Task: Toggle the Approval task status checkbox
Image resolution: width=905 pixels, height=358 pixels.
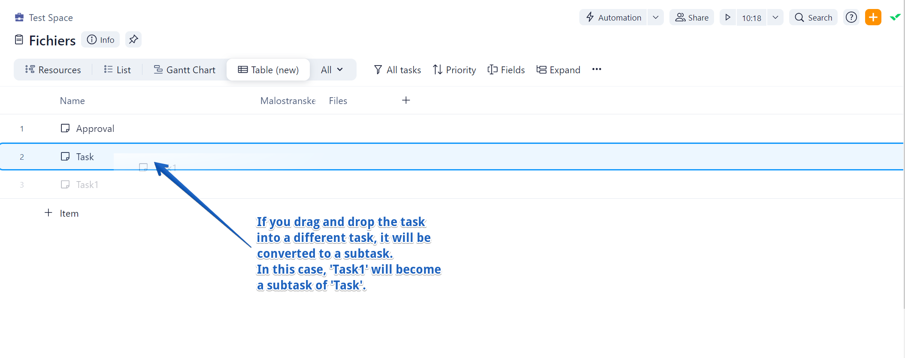Action: click(65, 128)
